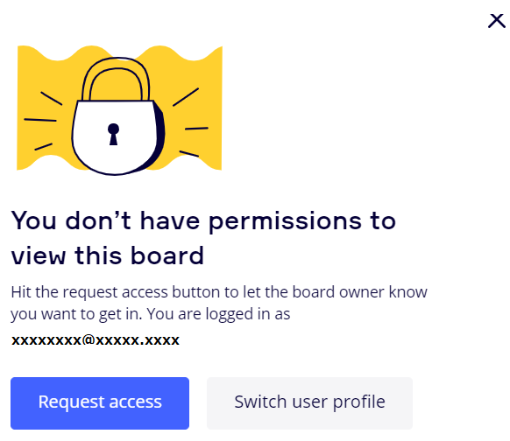Click the keyhole on the padlock
This screenshot has height=441, width=510.
click(113, 134)
